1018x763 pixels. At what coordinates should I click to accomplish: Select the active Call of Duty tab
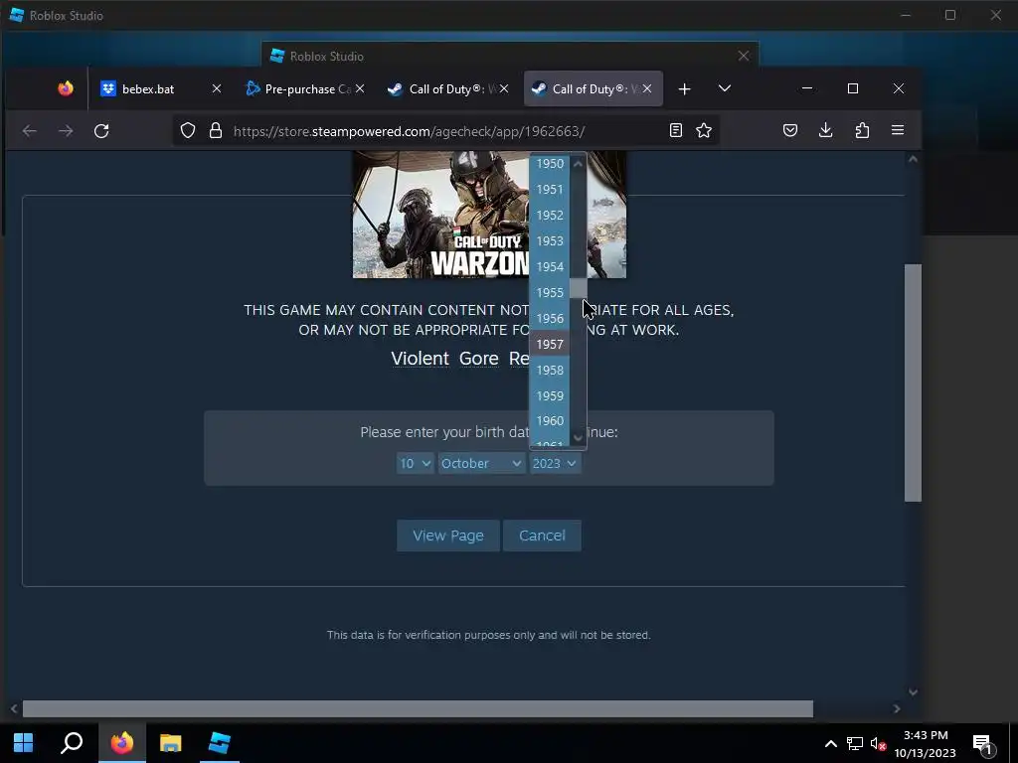tap(593, 88)
